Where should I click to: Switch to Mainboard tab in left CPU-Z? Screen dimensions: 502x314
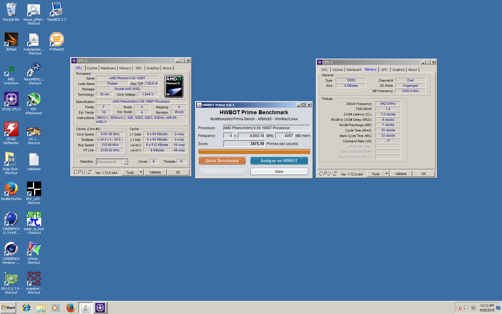click(x=108, y=68)
